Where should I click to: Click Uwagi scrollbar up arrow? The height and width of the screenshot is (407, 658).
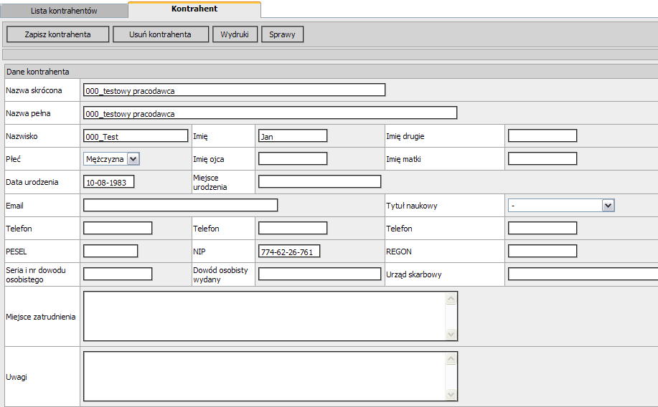(x=451, y=359)
